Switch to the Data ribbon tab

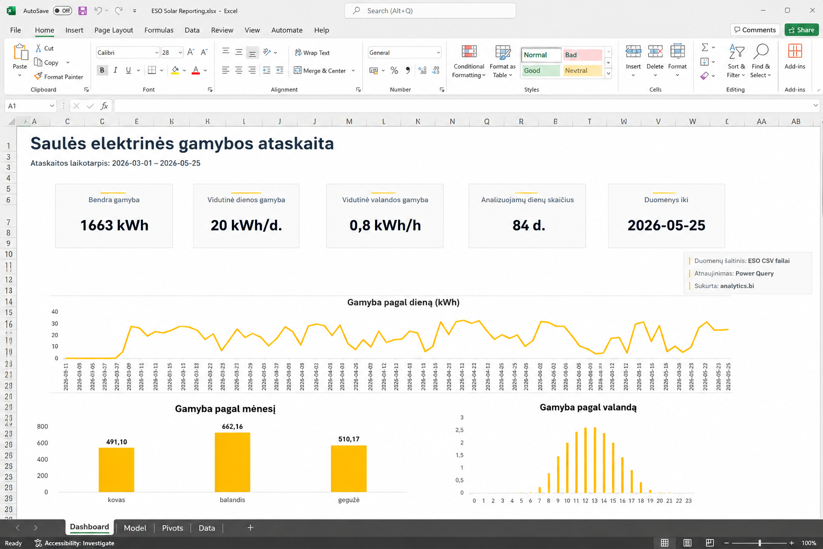click(192, 30)
